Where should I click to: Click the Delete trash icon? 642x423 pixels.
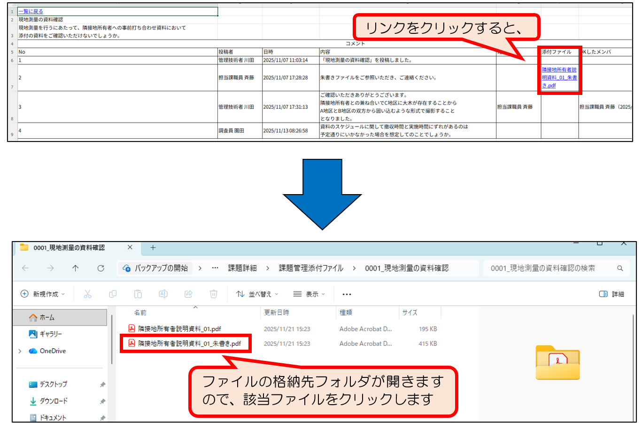(213, 294)
